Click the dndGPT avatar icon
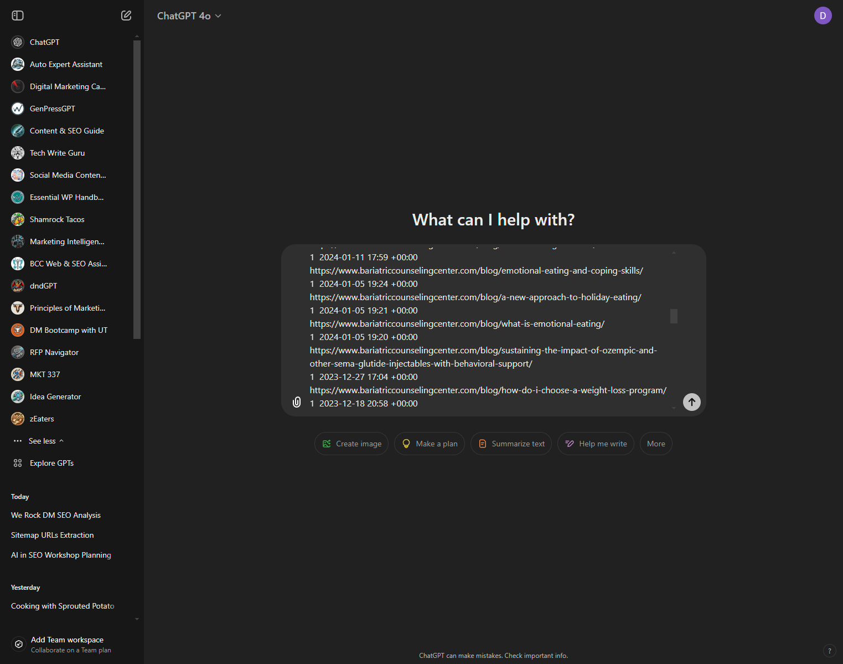 click(x=18, y=286)
